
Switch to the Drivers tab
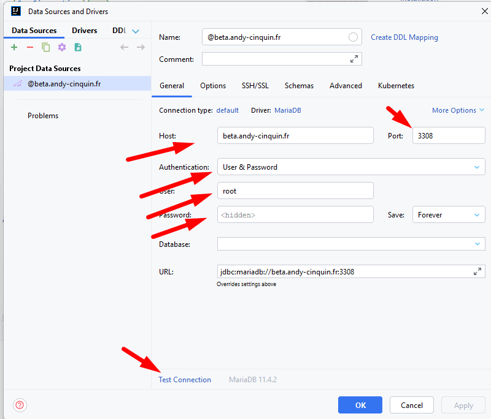tap(85, 31)
